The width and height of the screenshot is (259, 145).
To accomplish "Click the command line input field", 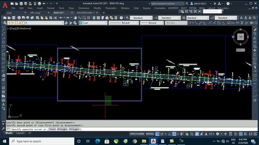I will [132, 129].
